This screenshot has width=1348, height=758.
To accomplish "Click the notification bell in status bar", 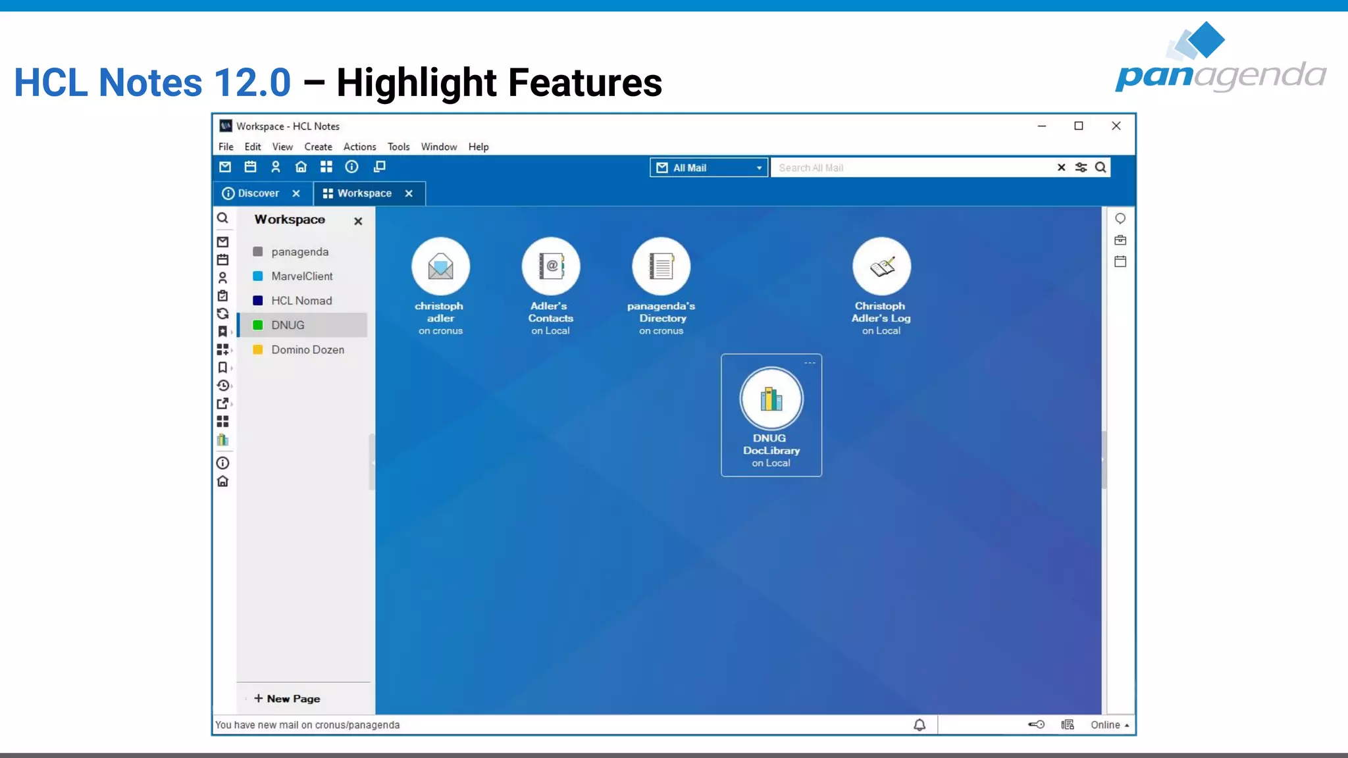I will 920,725.
